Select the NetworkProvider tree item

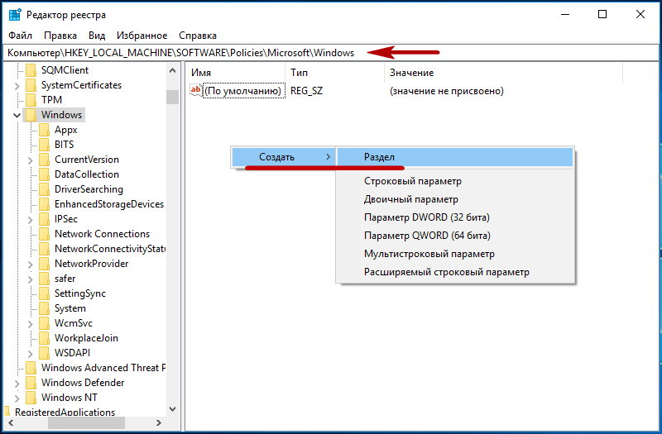(91, 264)
